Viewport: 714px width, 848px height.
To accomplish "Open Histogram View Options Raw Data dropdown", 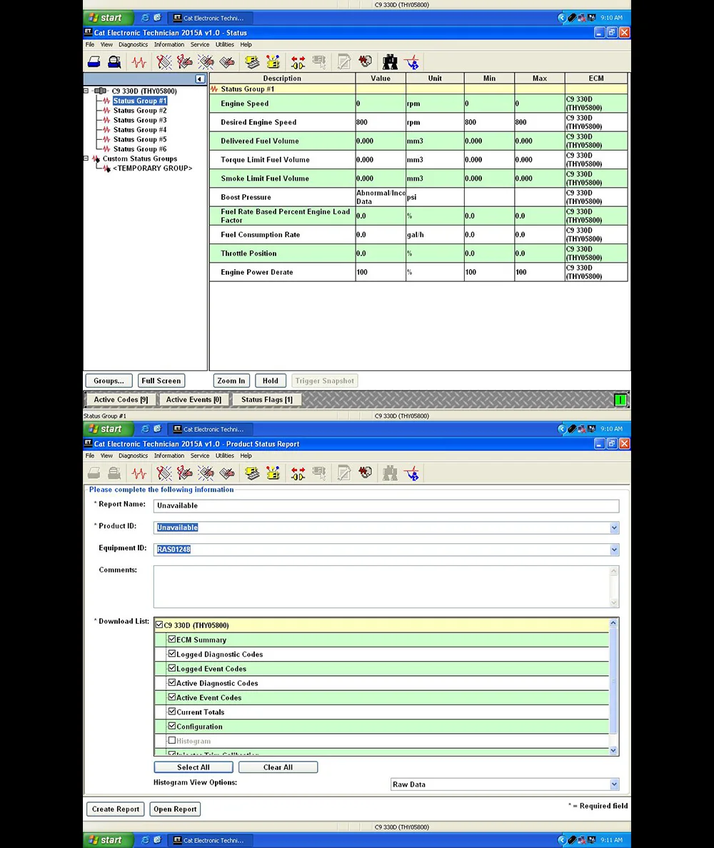I will [614, 784].
